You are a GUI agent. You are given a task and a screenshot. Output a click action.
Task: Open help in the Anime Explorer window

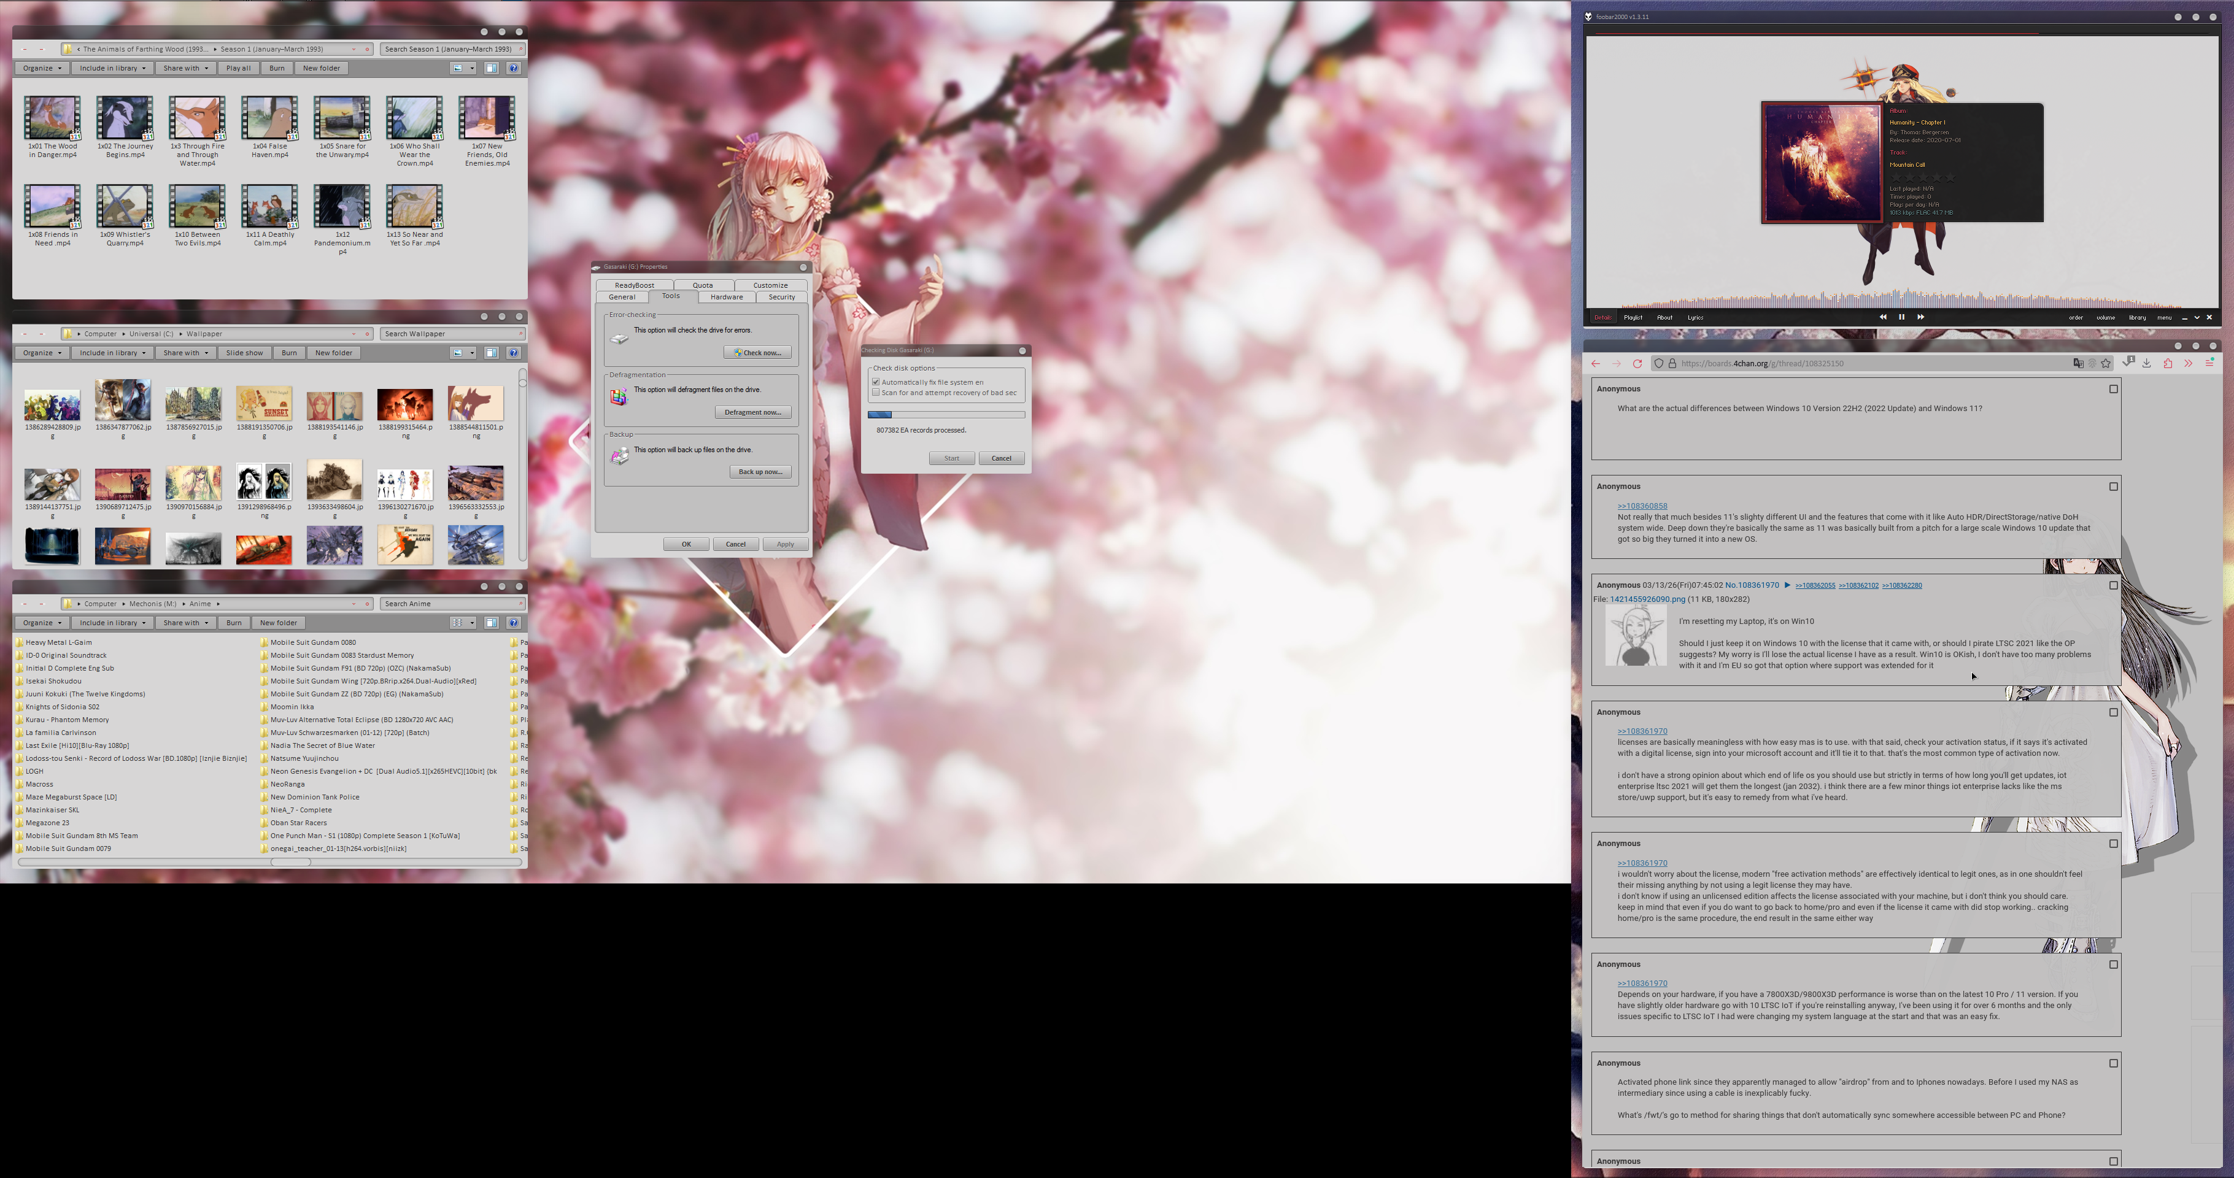(514, 622)
